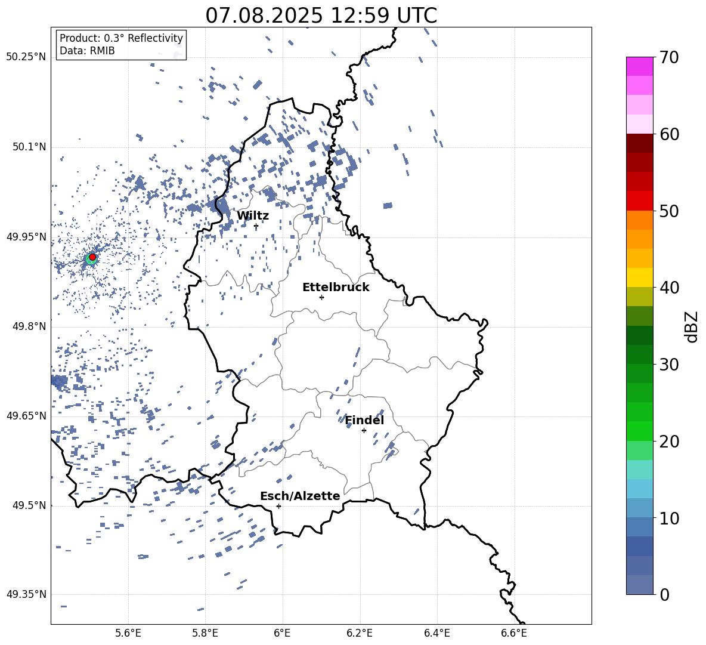Click the Data: RMIB label
Screen dimensions: 706x645
[x=87, y=51]
